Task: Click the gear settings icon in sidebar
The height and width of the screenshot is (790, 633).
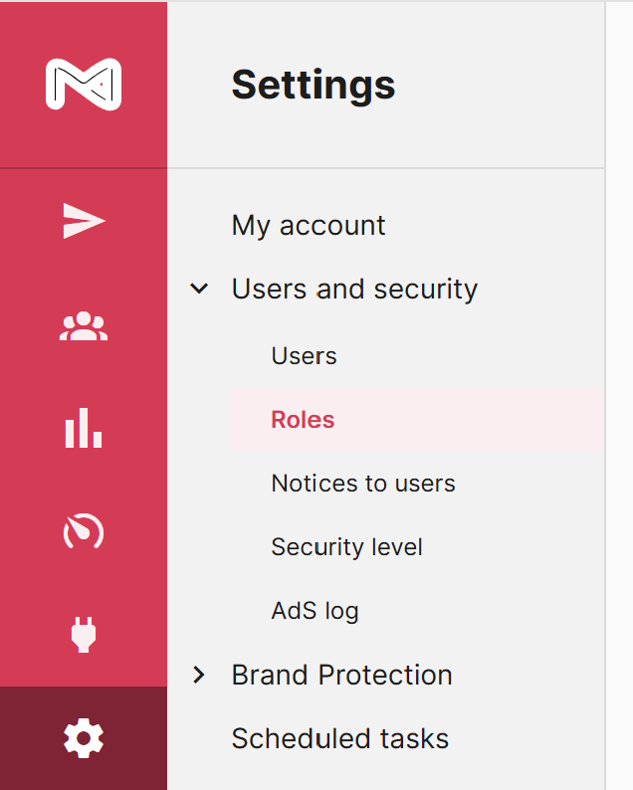Action: tap(84, 738)
